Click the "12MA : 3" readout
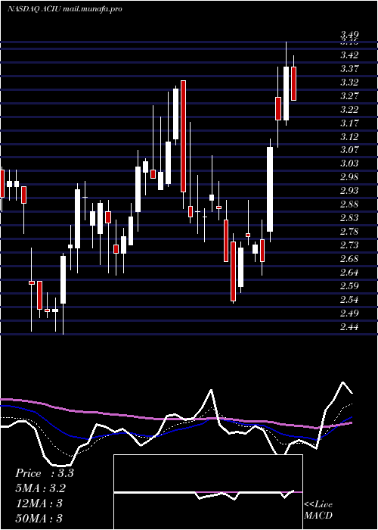This screenshot has width=378, height=530. click(39, 503)
